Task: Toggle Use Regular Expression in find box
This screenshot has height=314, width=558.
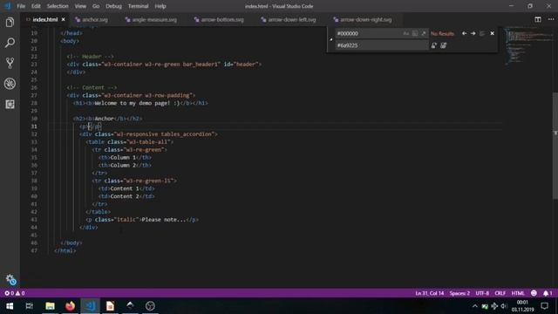Action: coord(424,33)
